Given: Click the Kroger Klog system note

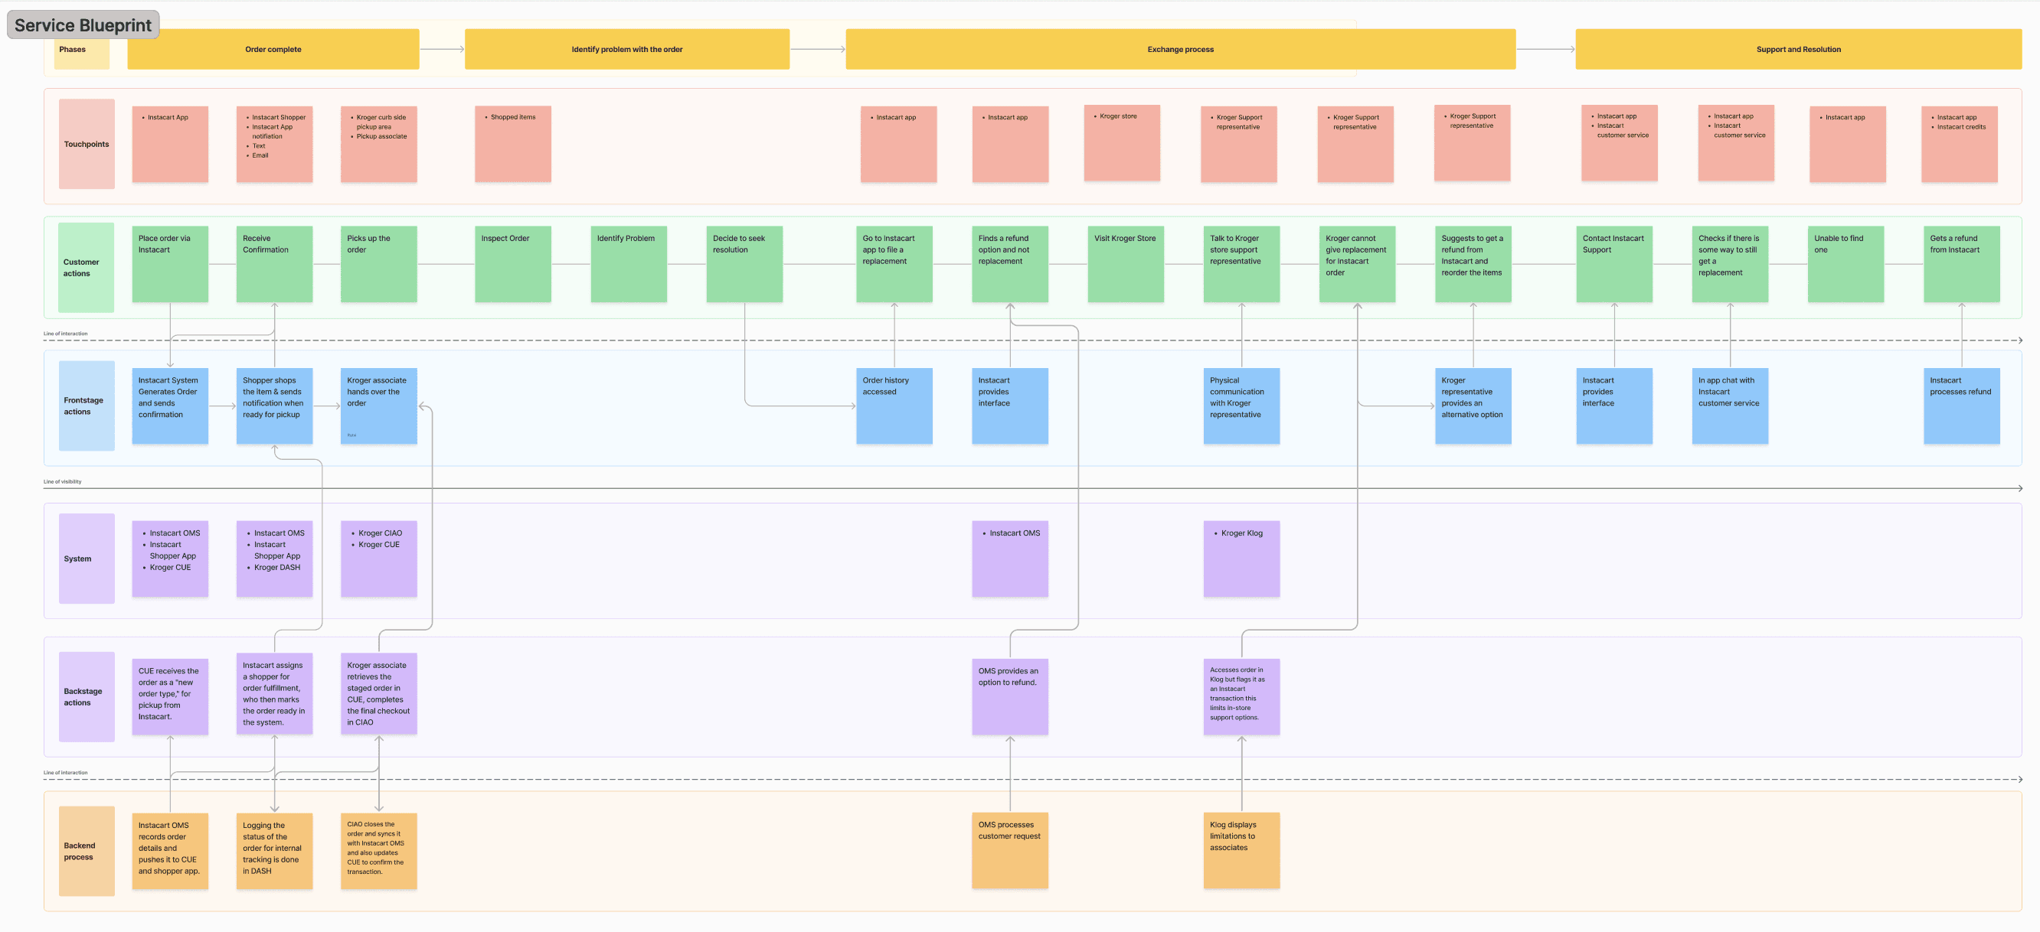Looking at the screenshot, I should point(1241,558).
